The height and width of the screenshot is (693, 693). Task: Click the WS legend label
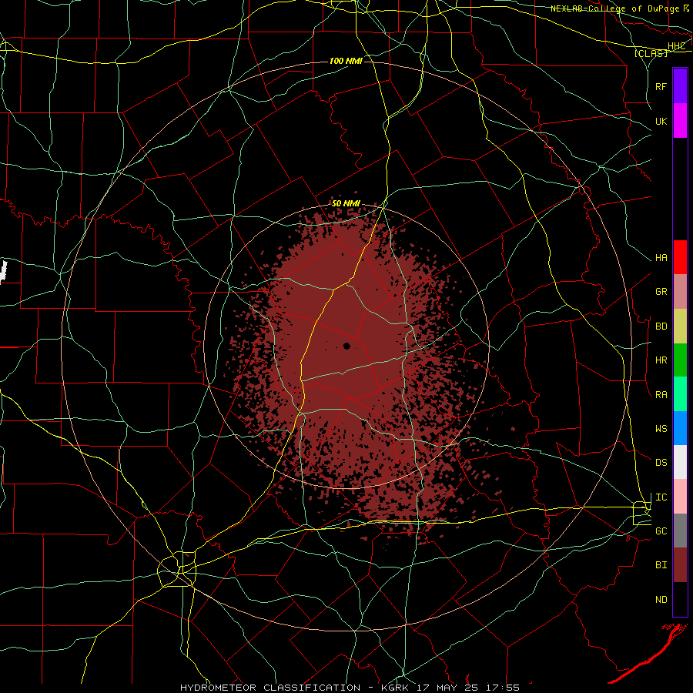coord(661,429)
